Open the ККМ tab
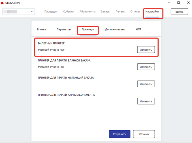Image resolution: width=192 pixels, height=143 pixels. click(138, 29)
